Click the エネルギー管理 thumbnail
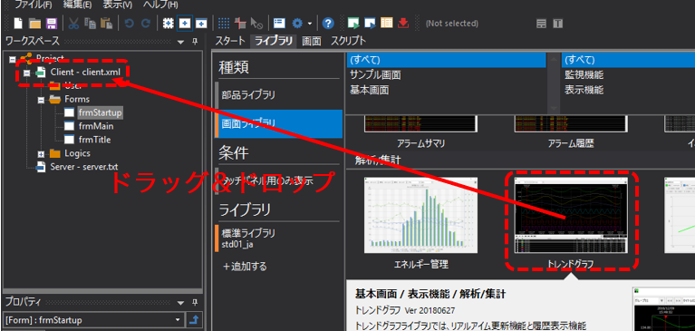Screen dimensions: 695x331 421,215
